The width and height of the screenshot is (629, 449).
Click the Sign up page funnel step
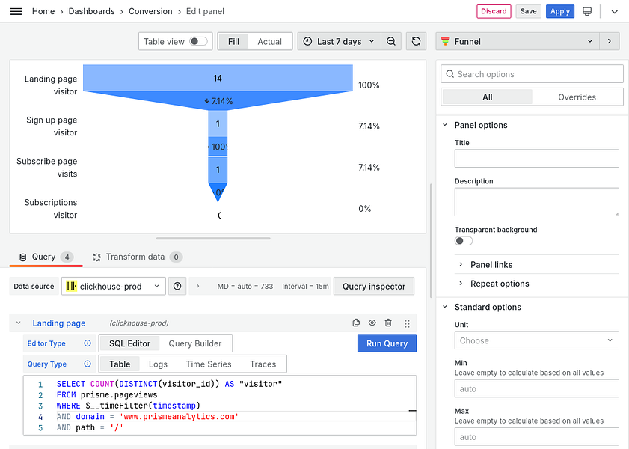pos(218,124)
